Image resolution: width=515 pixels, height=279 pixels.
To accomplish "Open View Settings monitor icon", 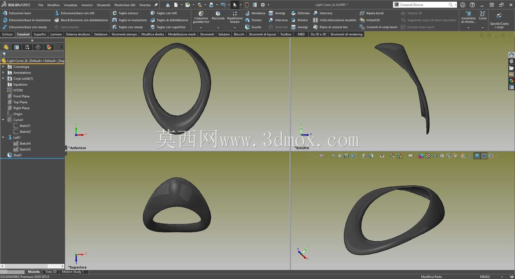I will point(410,156).
